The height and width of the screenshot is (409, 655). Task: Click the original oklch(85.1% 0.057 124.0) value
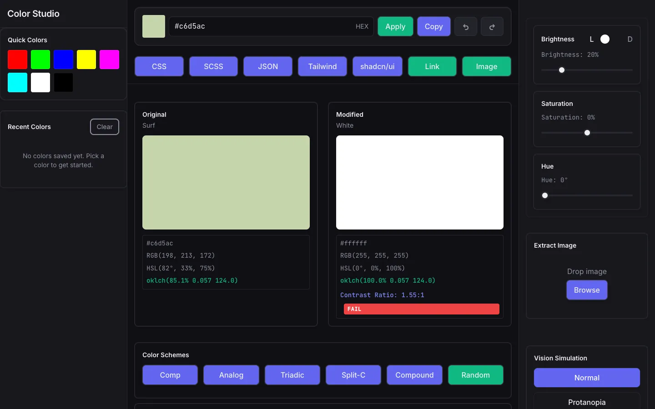192,280
